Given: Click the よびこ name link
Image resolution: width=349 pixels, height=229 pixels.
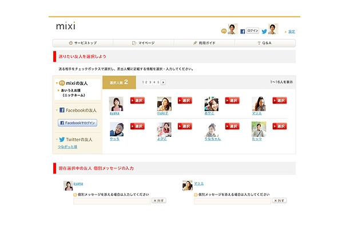Looking at the screenshot, I should tap(162, 139).
